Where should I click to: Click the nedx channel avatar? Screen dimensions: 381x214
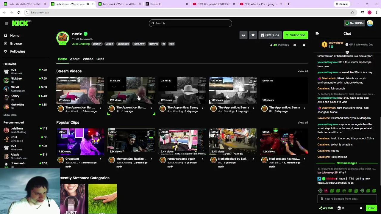tap(63, 38)
